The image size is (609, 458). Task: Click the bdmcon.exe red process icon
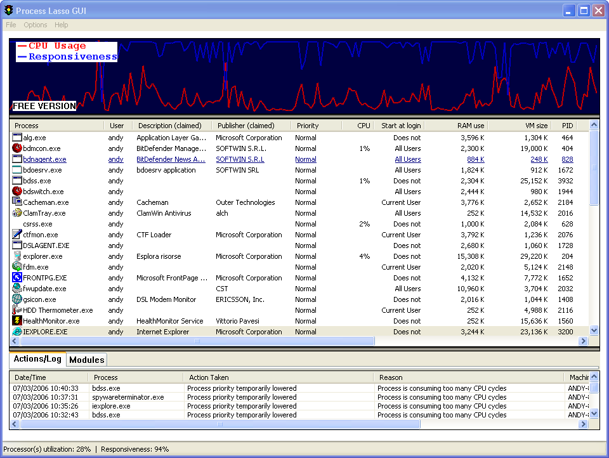(17, 148)
